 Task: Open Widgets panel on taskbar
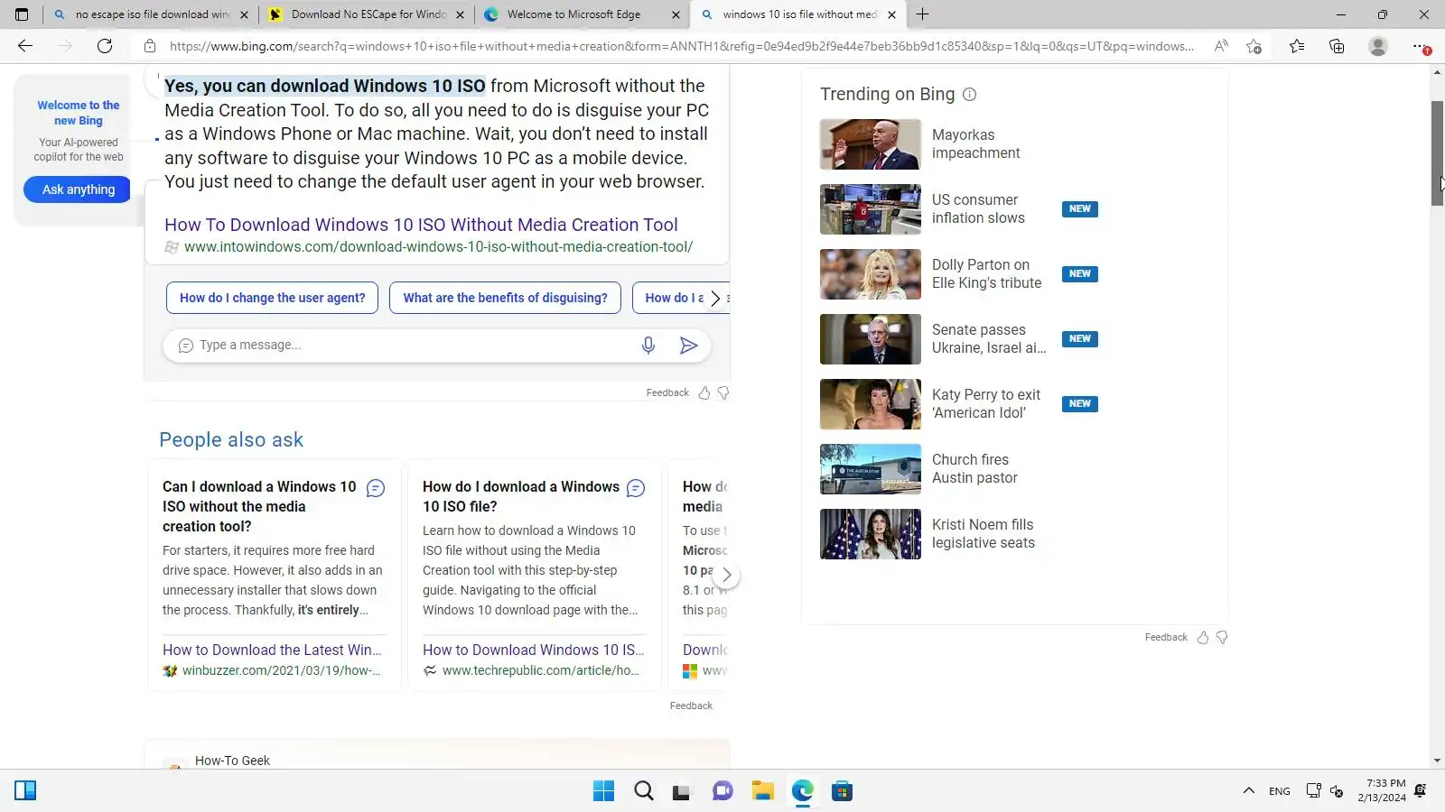pos(25,791)
